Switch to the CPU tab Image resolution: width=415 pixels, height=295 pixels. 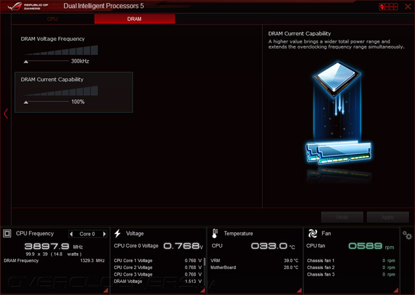53,19
